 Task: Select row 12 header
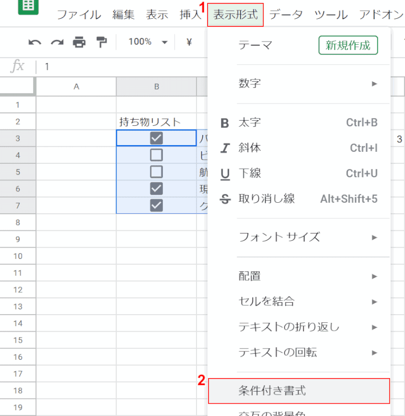[18, 290]
